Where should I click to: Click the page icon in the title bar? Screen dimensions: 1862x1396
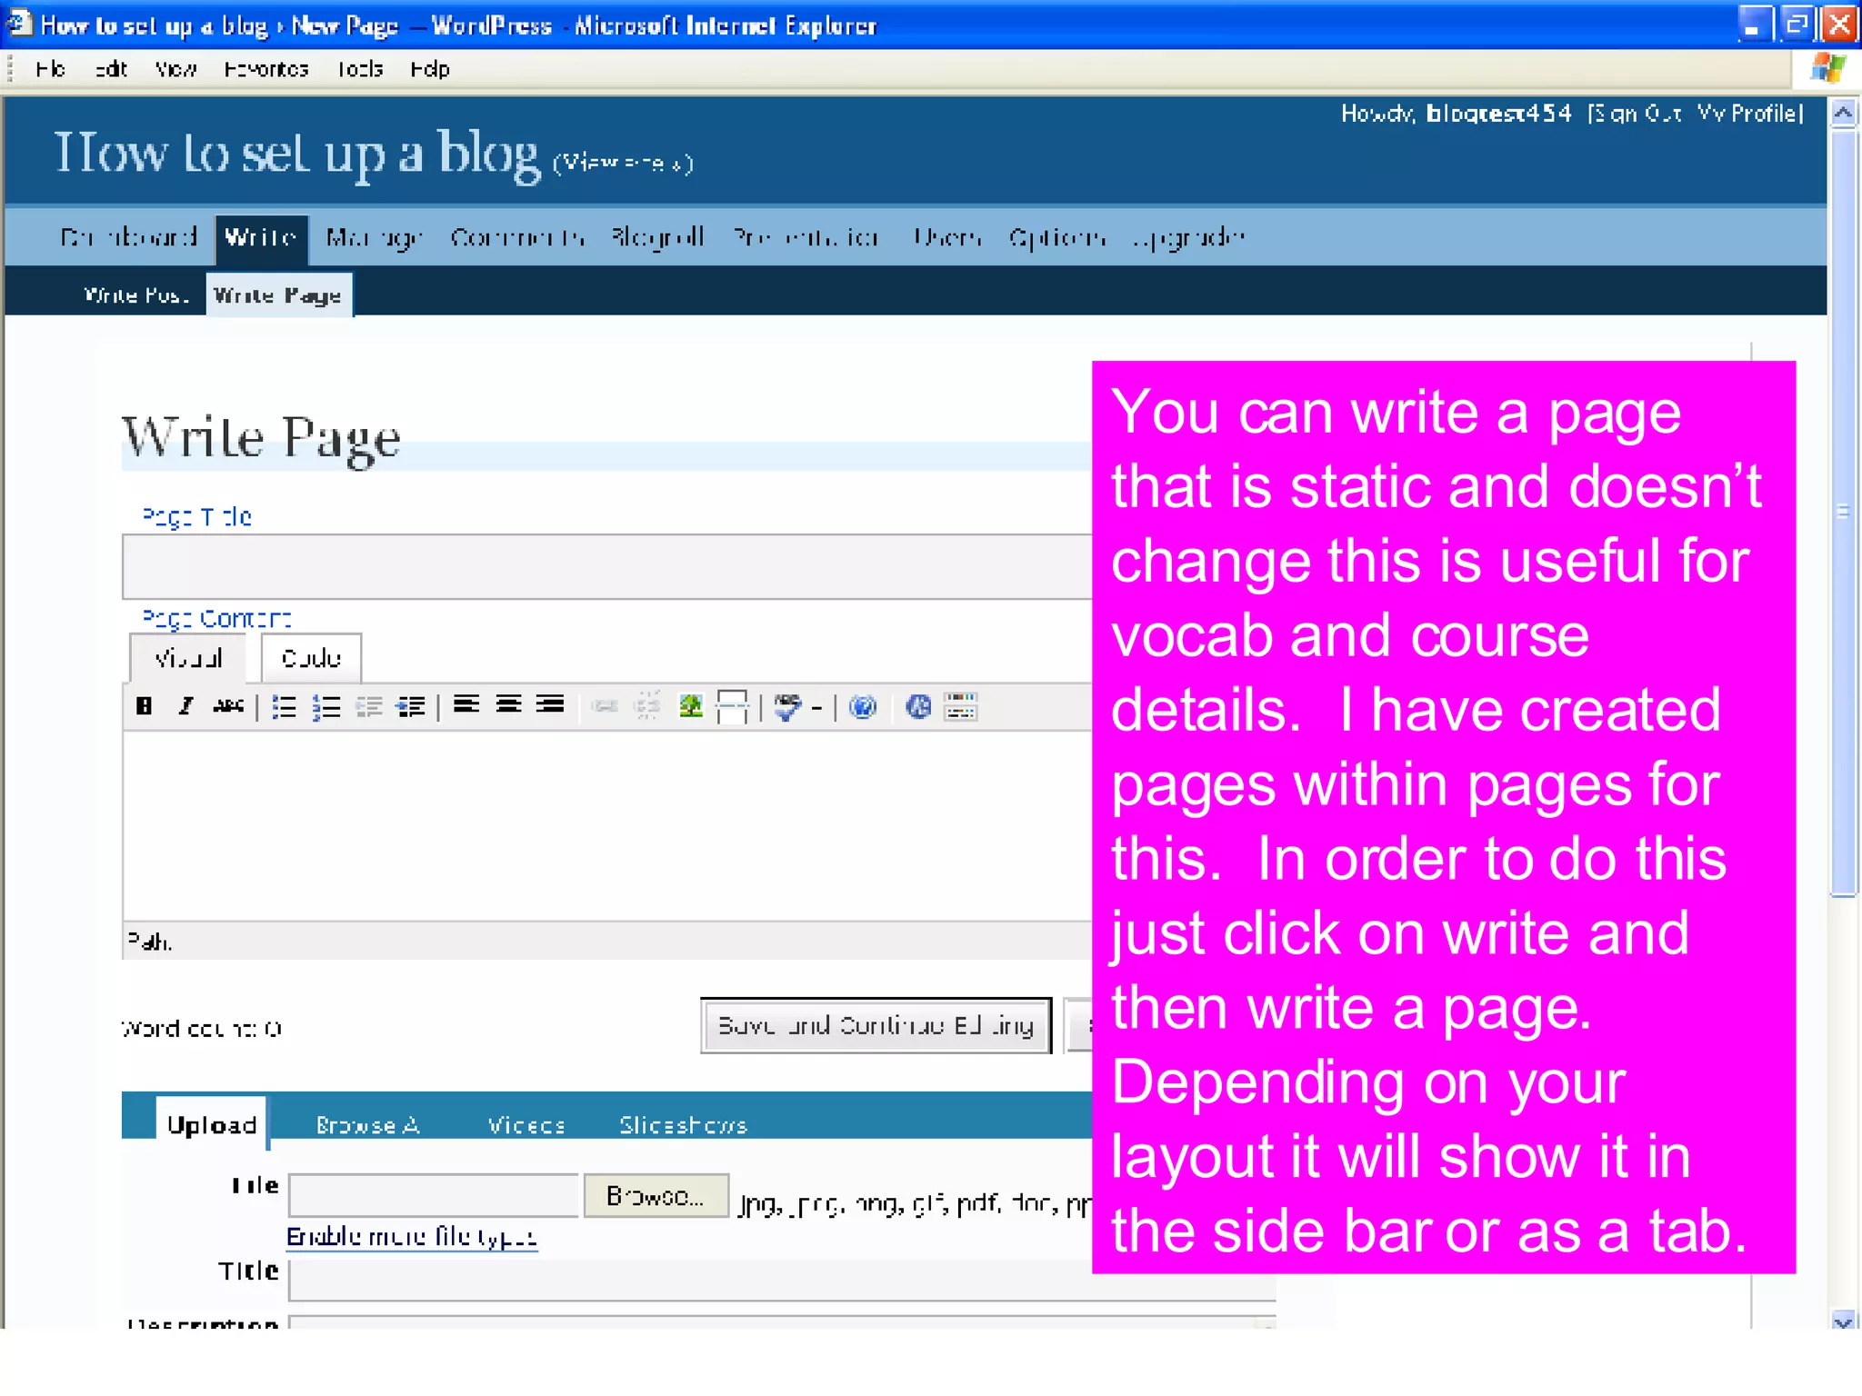20,23
